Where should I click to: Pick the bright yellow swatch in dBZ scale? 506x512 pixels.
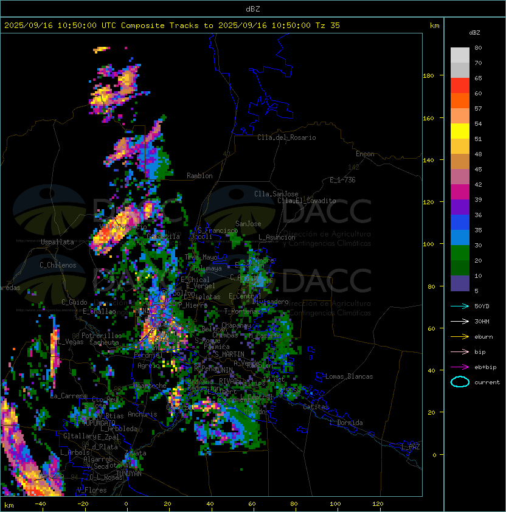[460, 131]
